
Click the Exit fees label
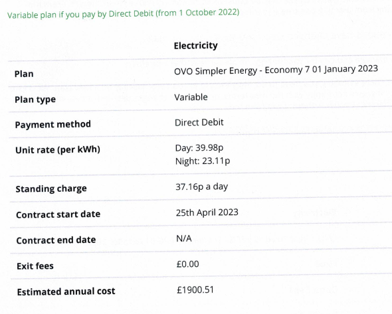pos(35,266)
